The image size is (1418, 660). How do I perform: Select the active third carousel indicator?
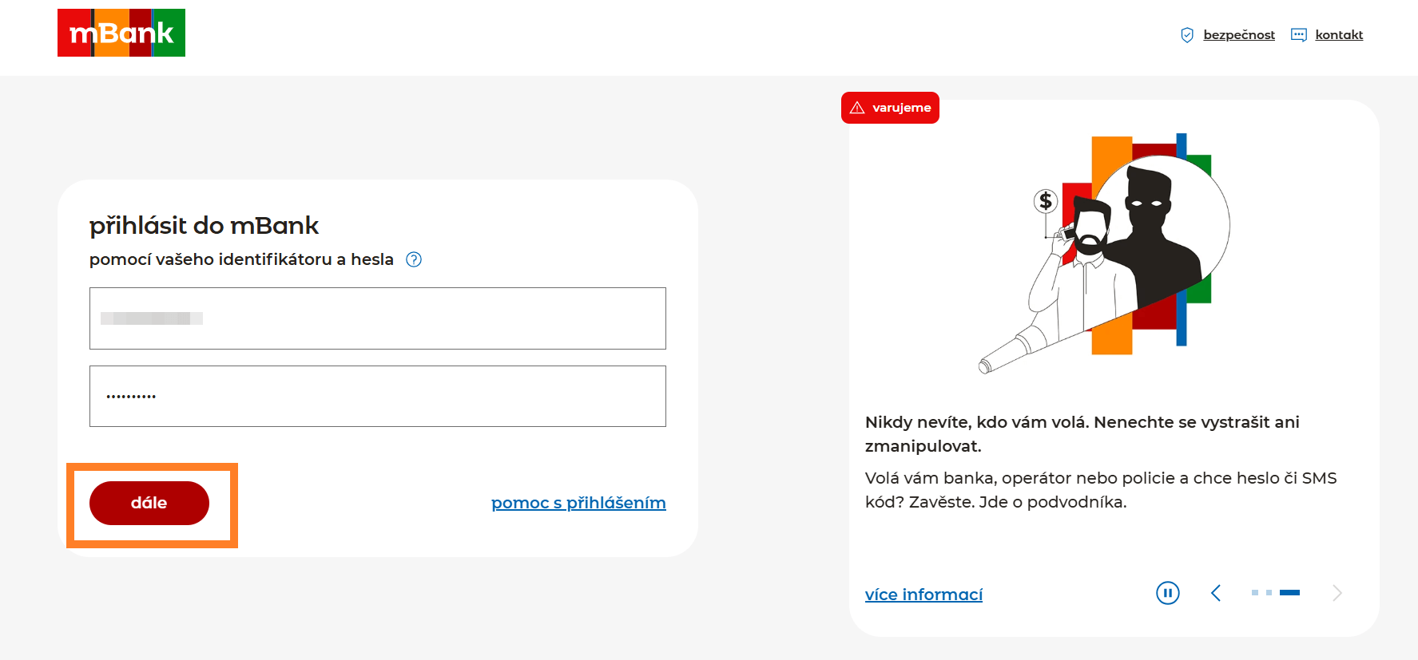pos(1289,593)
